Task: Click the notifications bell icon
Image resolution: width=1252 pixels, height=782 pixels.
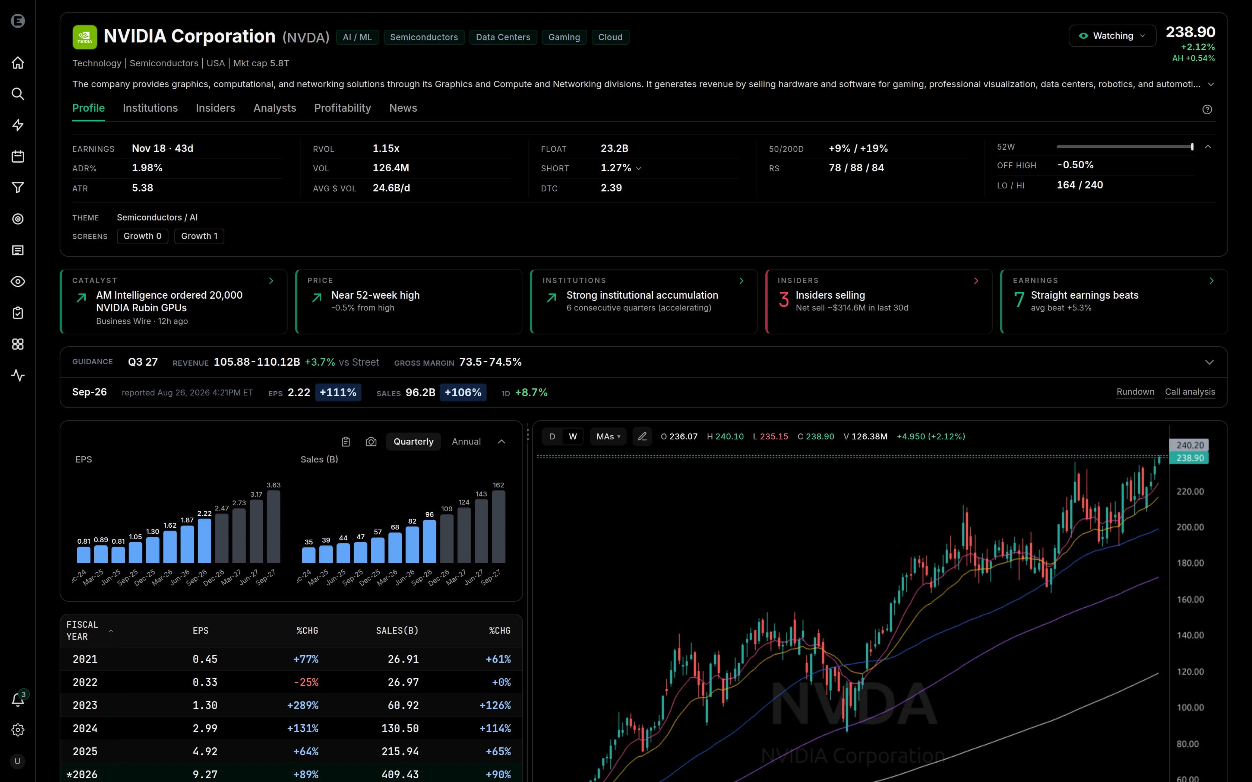Action: coord(18,700)
